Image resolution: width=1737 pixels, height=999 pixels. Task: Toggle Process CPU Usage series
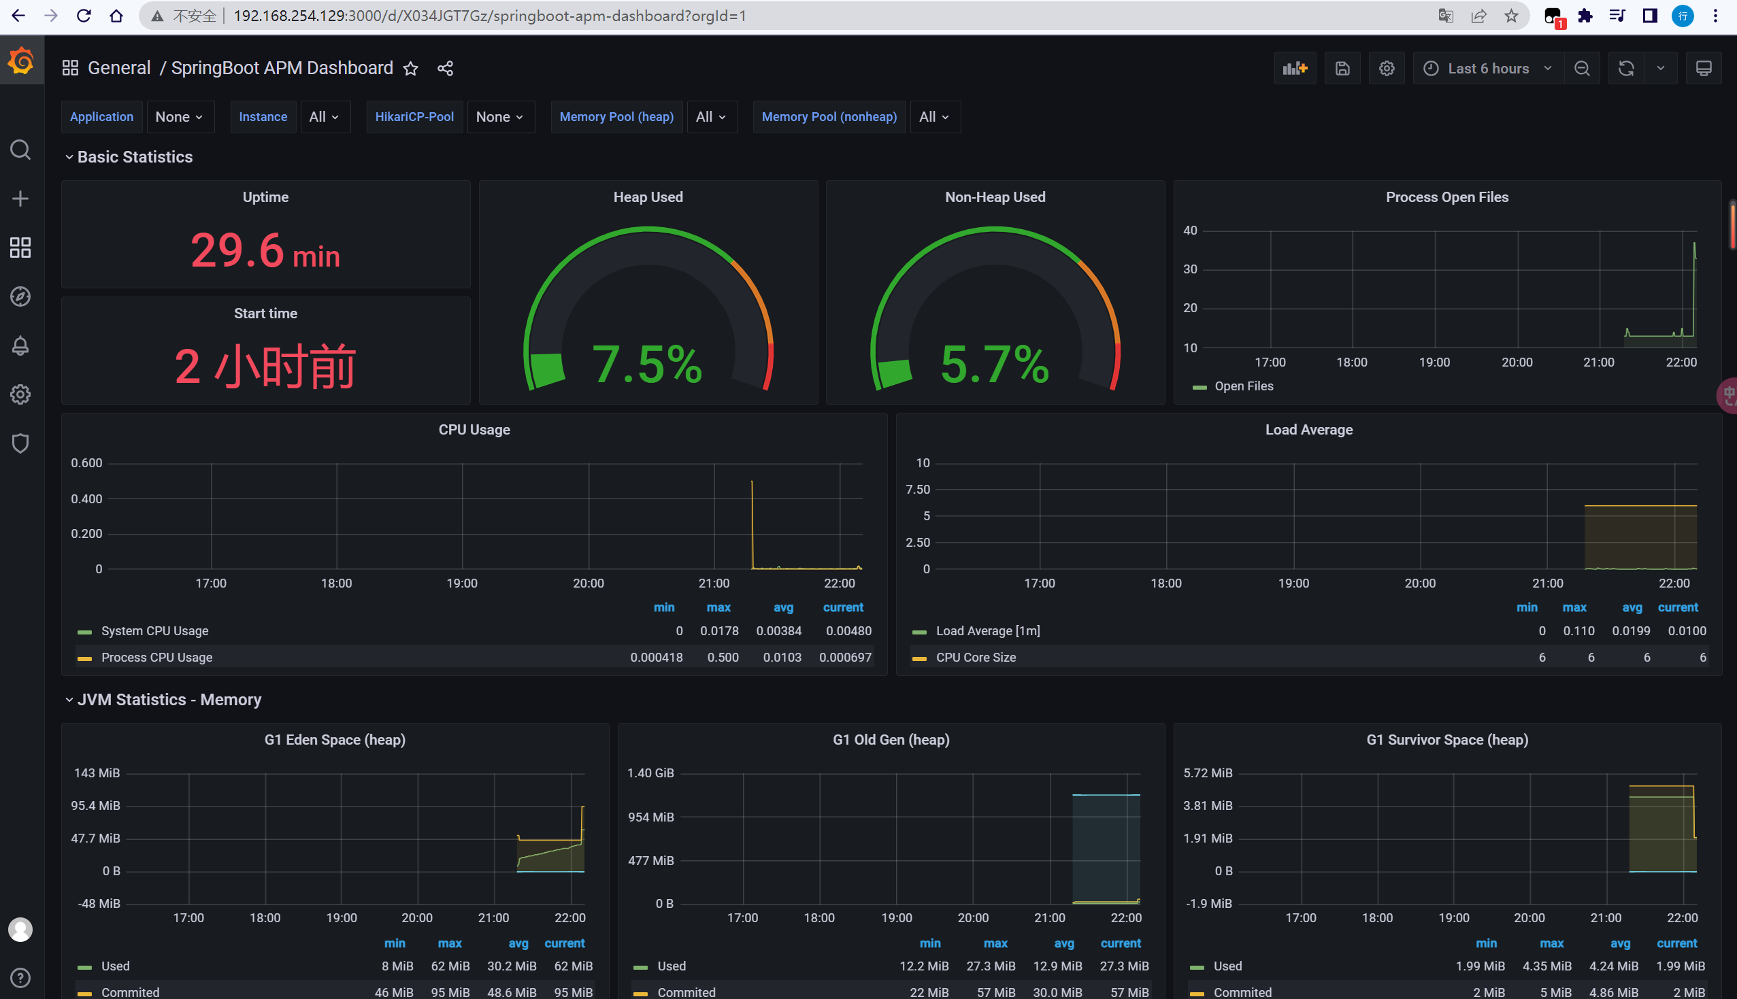click(157, 658)
